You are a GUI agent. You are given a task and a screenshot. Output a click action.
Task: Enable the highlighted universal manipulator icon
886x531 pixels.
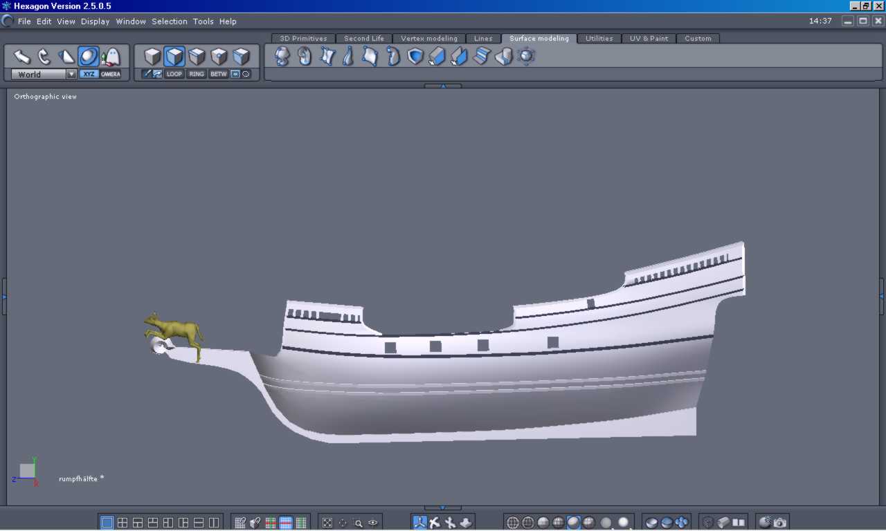point(420,523)
